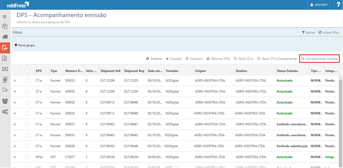Click Limpar filtro button

[328, 33]
